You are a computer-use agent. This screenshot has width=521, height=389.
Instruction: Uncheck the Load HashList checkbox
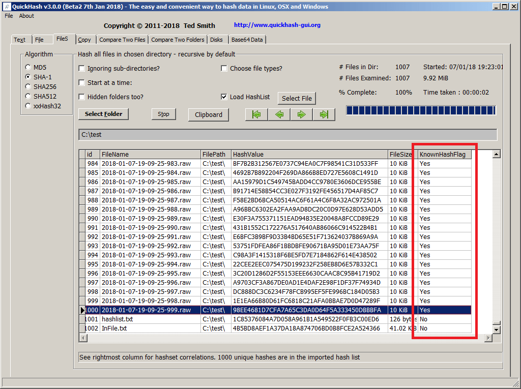[x=224, y=97]
